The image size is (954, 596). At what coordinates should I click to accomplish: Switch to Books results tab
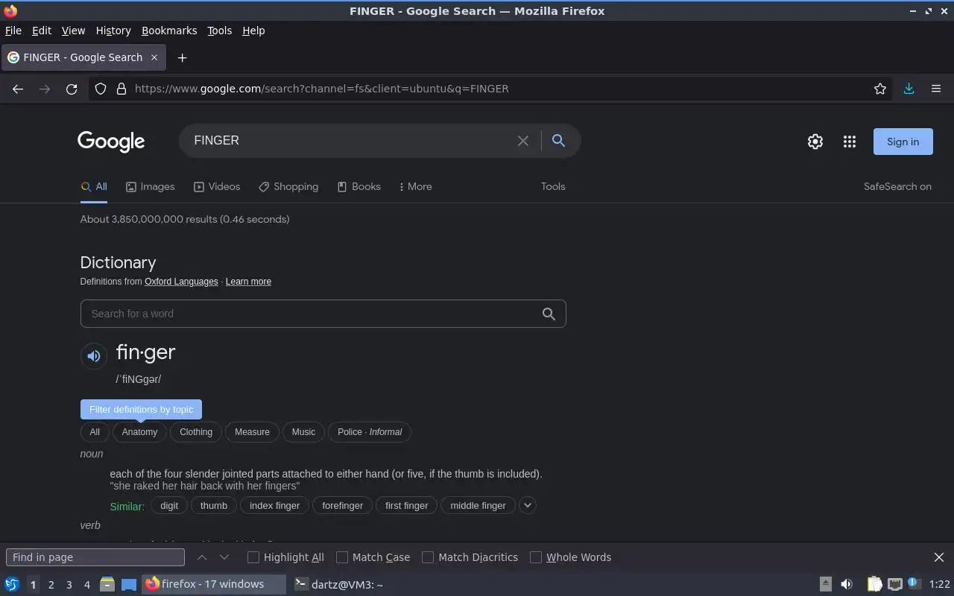(358, 186)
